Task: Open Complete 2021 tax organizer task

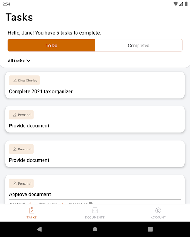Action: (95, 85)
